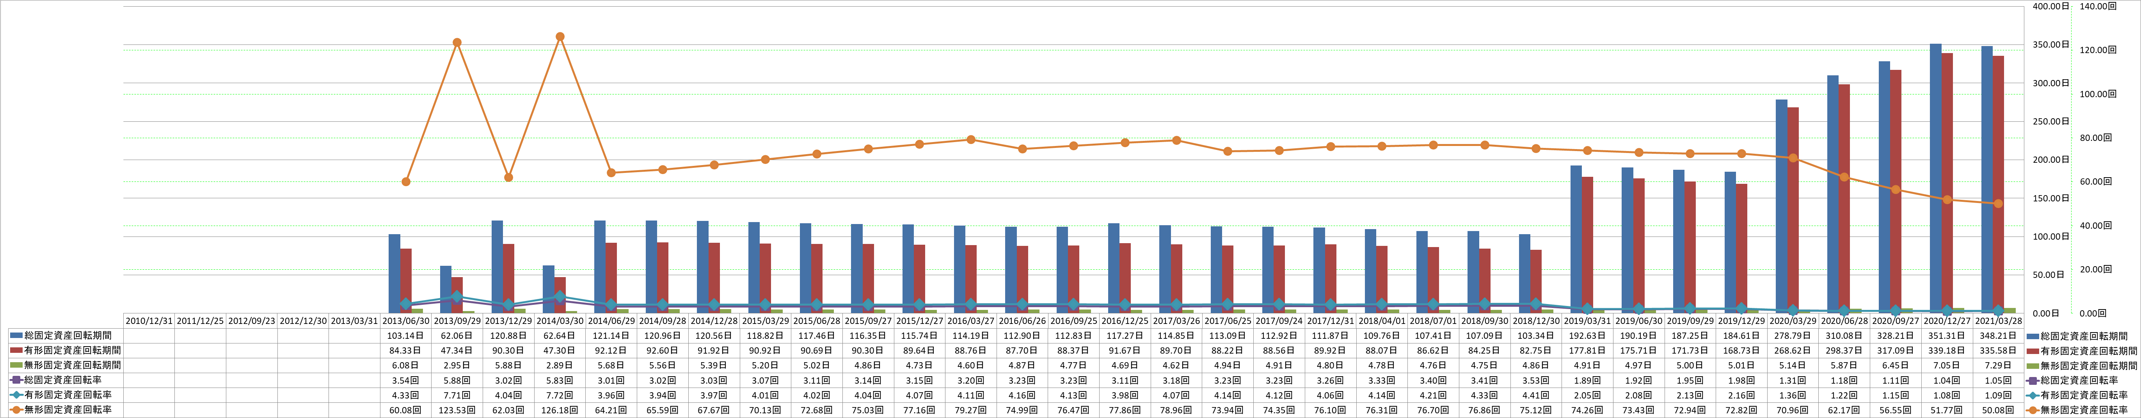Click the 2018/04/01 date column header
2141x418 pixels.
[x=1381, y=321]
